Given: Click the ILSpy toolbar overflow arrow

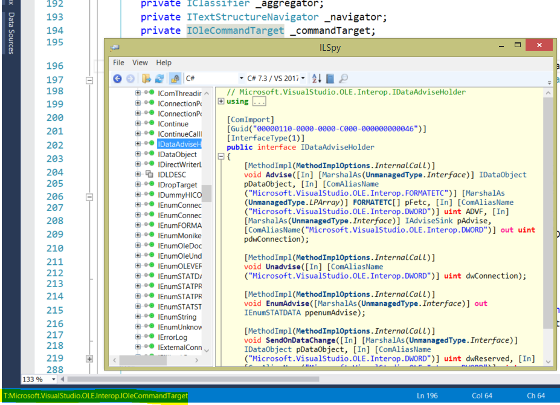Looking at the screenshot, I should click(549, 83).
